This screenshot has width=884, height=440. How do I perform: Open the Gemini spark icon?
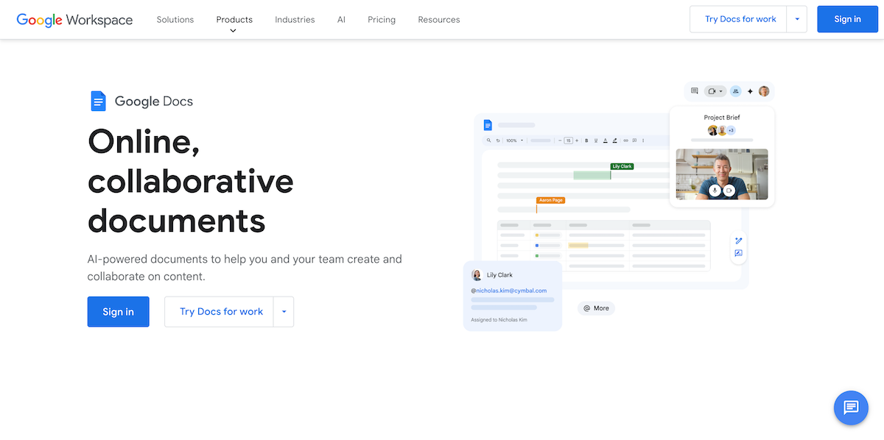point(750,91)
